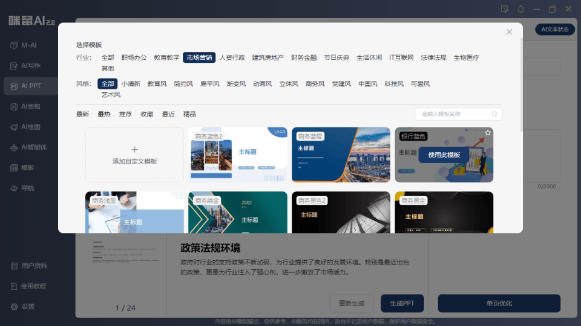Switch to the 最热 tab
Screen dimensions: 581x326
point(104,114)
